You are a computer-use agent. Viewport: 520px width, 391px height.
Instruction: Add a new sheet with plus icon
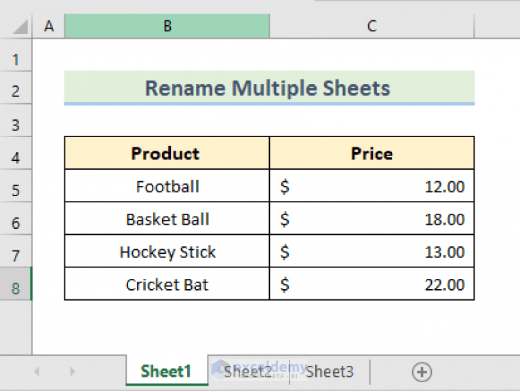(x=422, y=372)
